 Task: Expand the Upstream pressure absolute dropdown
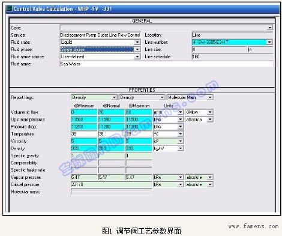(x=210, y=120)
